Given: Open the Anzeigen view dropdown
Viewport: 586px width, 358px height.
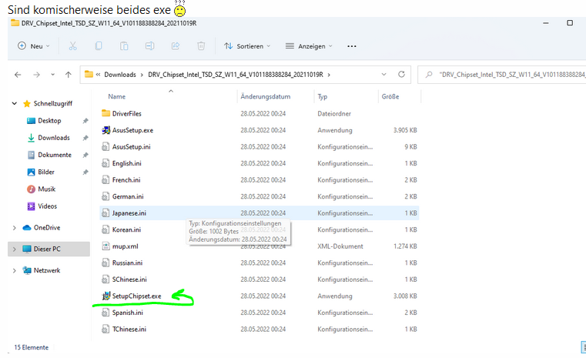Looking at the screenshot, I should tap(309, 46).
